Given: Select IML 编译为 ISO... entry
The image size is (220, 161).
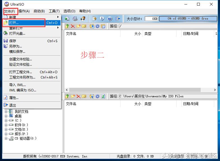Looking at the screenshot, I should click(32, 90).
